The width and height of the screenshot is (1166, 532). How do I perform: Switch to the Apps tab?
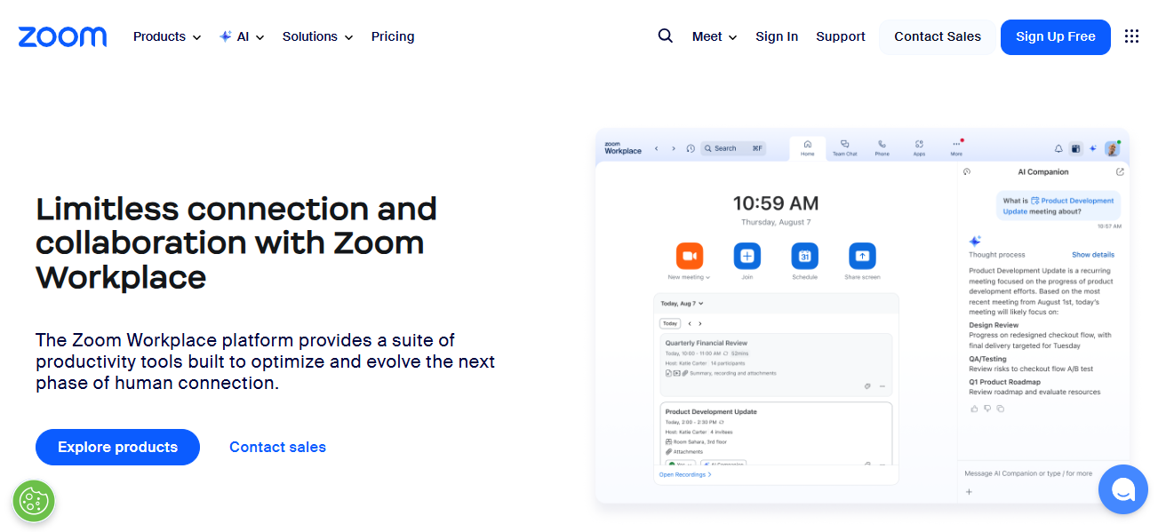click(x=919, y=148)
